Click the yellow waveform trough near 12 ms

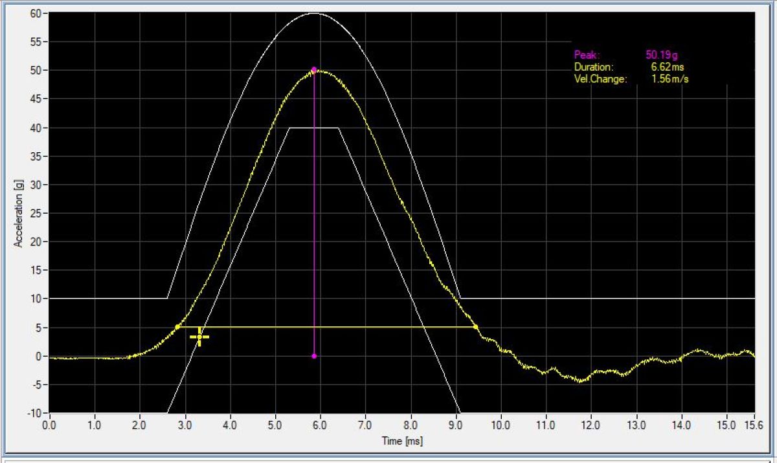click(580, 380)
